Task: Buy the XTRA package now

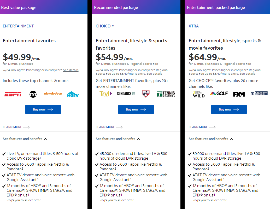Action: [229, 109]
